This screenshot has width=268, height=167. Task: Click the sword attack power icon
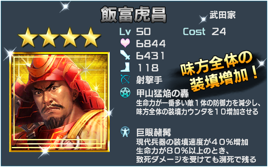click(125, 55)
